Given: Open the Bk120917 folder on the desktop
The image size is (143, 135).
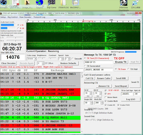Looking at the screenshot, I should click(x=75, y=4).
